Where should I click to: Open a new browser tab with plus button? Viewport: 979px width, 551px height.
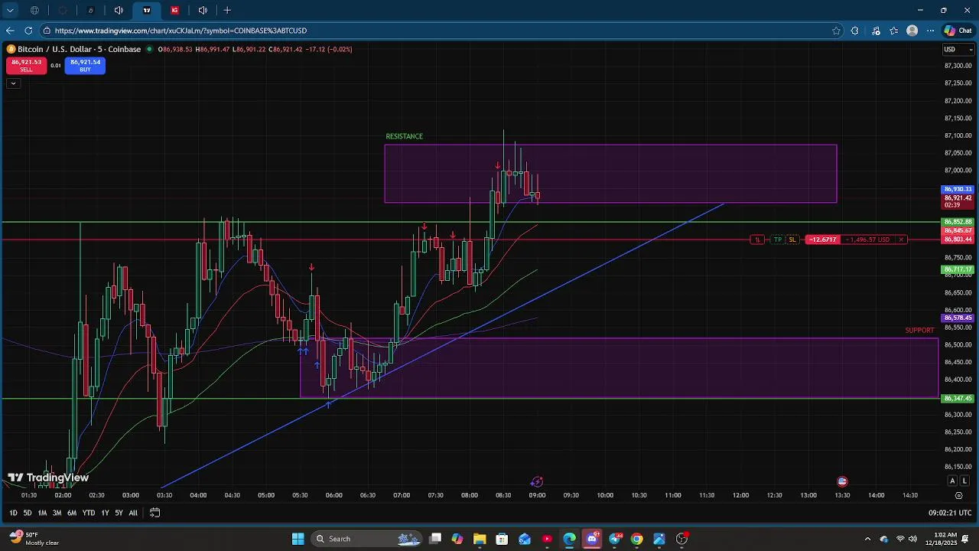(227, 10)
